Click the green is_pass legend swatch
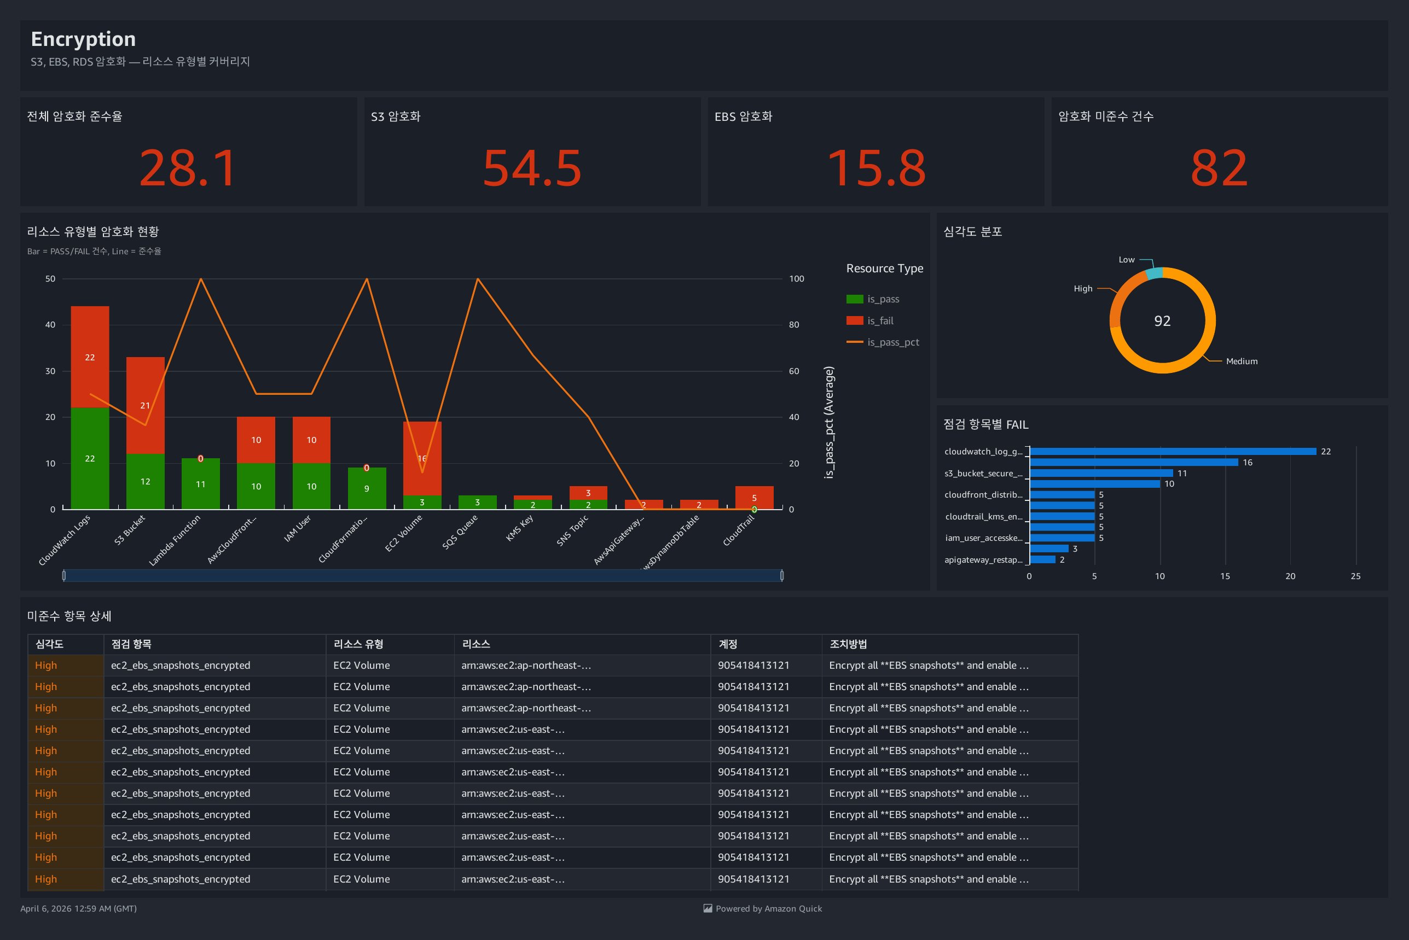This screenshot has height=940, width=1409. (x=854, y=299)
